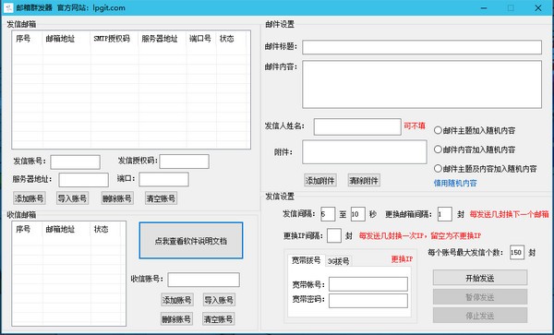The height and width of the screenshot is (335, 554).
Task: Click 序号 column header in recipient table
Action: (28, 229)
